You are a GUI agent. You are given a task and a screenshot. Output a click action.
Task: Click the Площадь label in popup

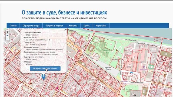28,62
